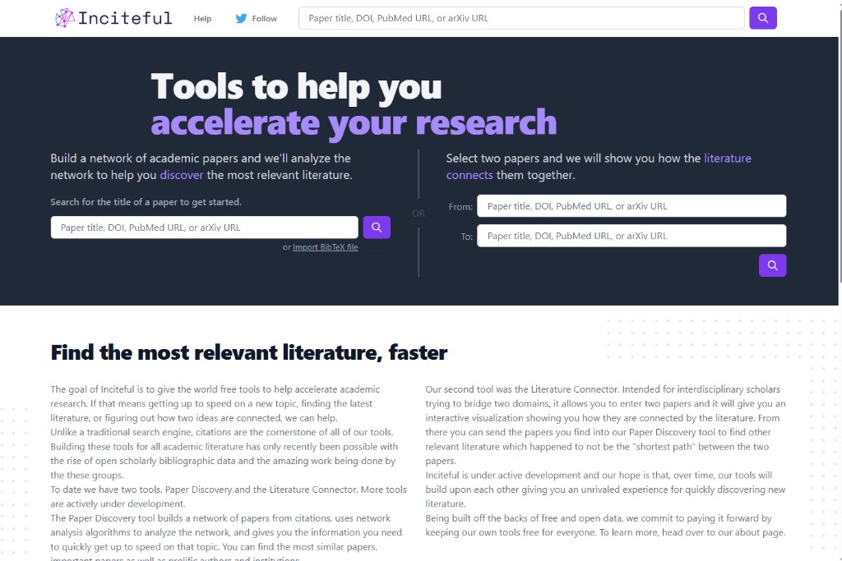Image resolution: width=842 pixels, height=561 pixels.
Task: Run the literature connector search button
Action: pyautogui.click(x=772, y=265)
